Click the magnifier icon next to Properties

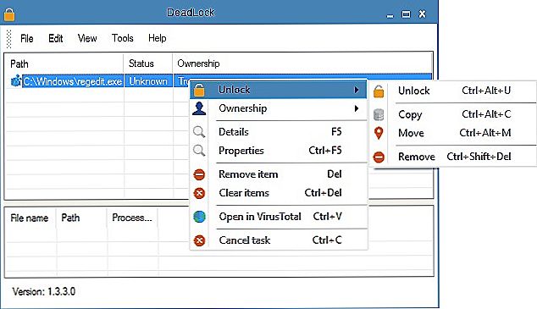tap(199, 150)
